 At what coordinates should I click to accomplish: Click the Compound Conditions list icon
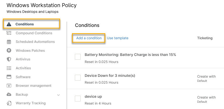click(x=9, y=33)
